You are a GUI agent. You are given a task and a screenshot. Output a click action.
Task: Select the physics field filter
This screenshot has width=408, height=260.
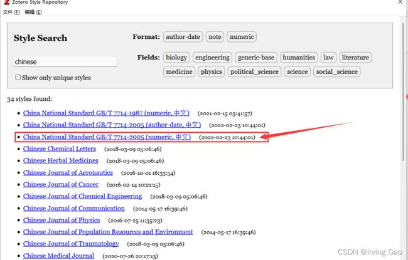212,71
